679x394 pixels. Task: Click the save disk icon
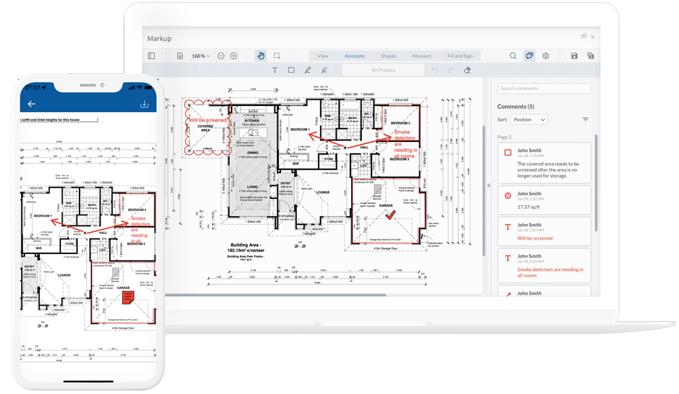tap(574, 56)
